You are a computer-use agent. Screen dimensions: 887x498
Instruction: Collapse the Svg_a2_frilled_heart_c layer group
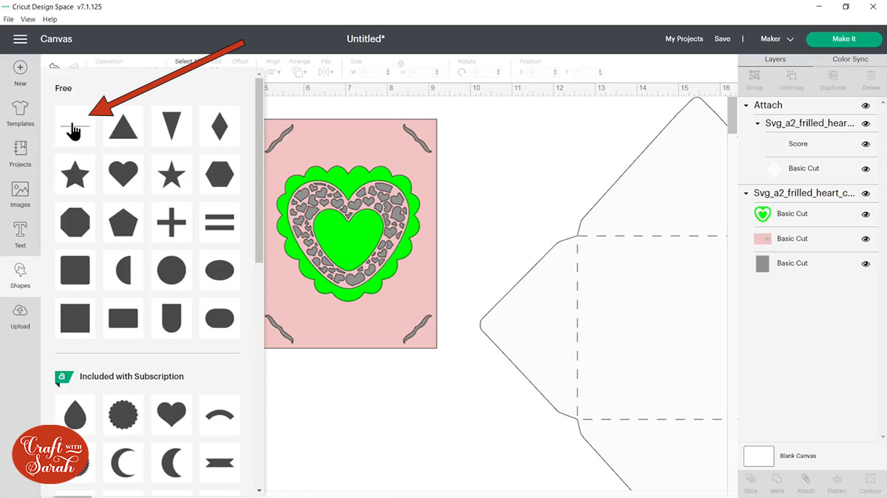tap(747, 194)
